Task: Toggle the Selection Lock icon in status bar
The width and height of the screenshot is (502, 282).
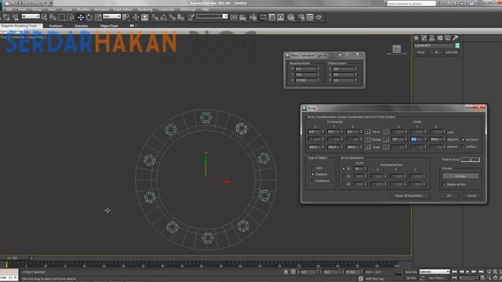Action: 286,272
